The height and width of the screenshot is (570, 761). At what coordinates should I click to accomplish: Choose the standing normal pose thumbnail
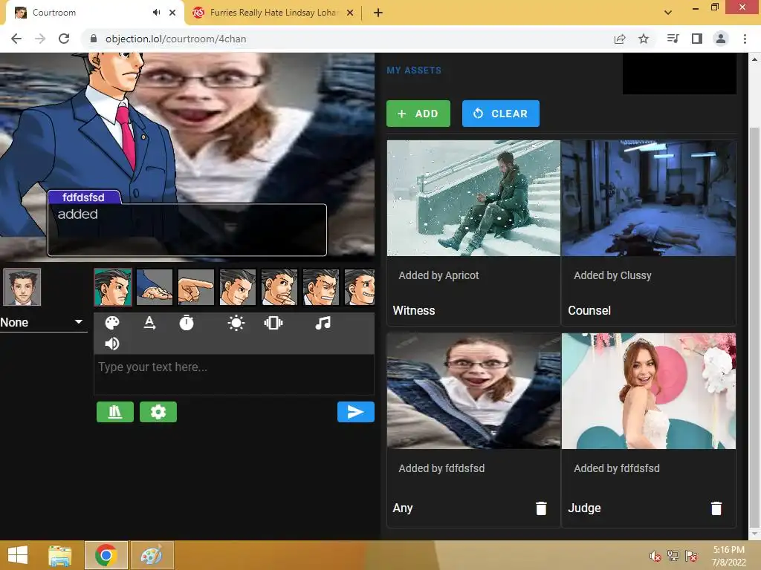113,287
